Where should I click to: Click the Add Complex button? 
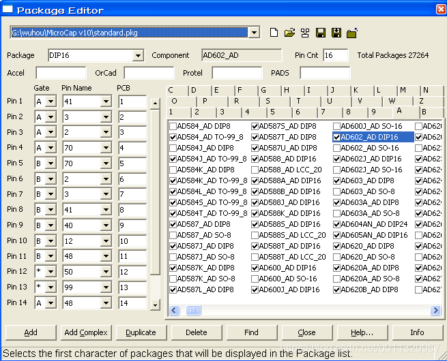coord(86,332)
